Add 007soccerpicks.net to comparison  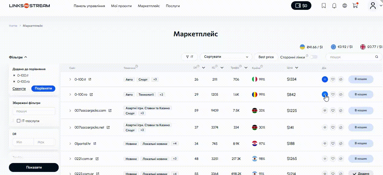(x=325, y=127)
